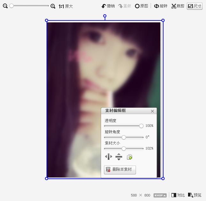
Task: Click the bottom-left selection corner handle
Action: pos(46,178)
